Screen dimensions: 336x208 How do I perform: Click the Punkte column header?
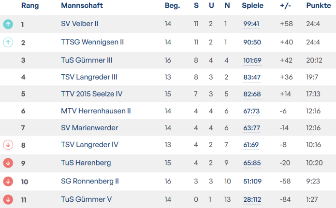pyautogui.click(x=318, y=6)
